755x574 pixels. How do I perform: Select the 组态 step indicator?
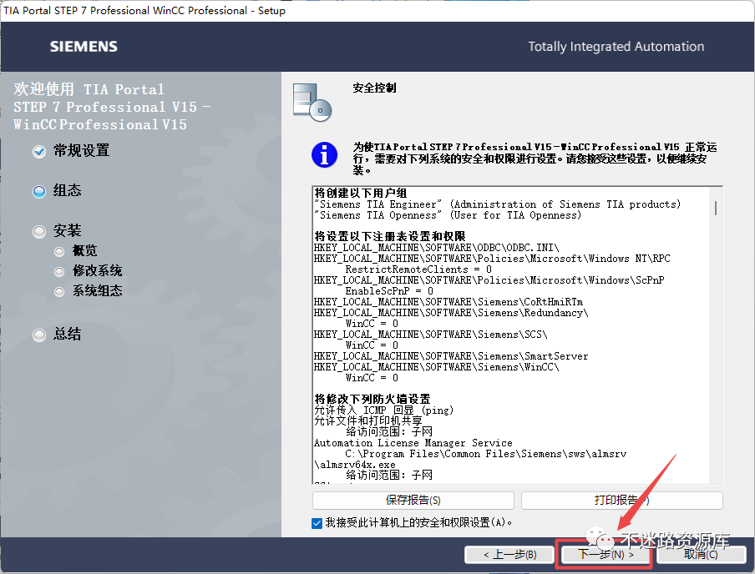(x=39, y=192)
